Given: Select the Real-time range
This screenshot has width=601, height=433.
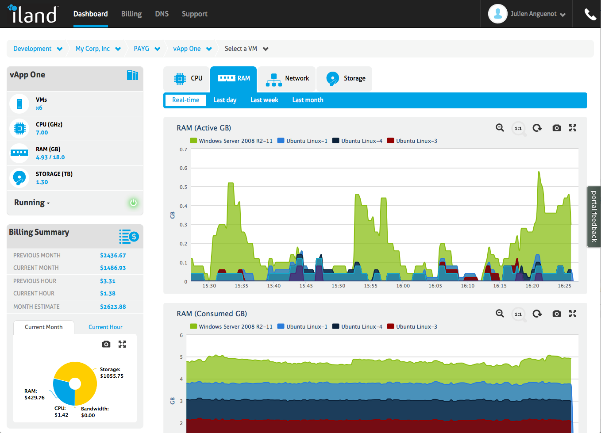Looking at the screenshot, I should pos(186,100).
